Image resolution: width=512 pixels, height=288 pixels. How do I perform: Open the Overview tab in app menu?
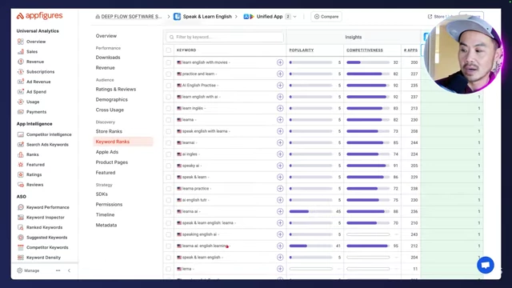tap(106, 36)
